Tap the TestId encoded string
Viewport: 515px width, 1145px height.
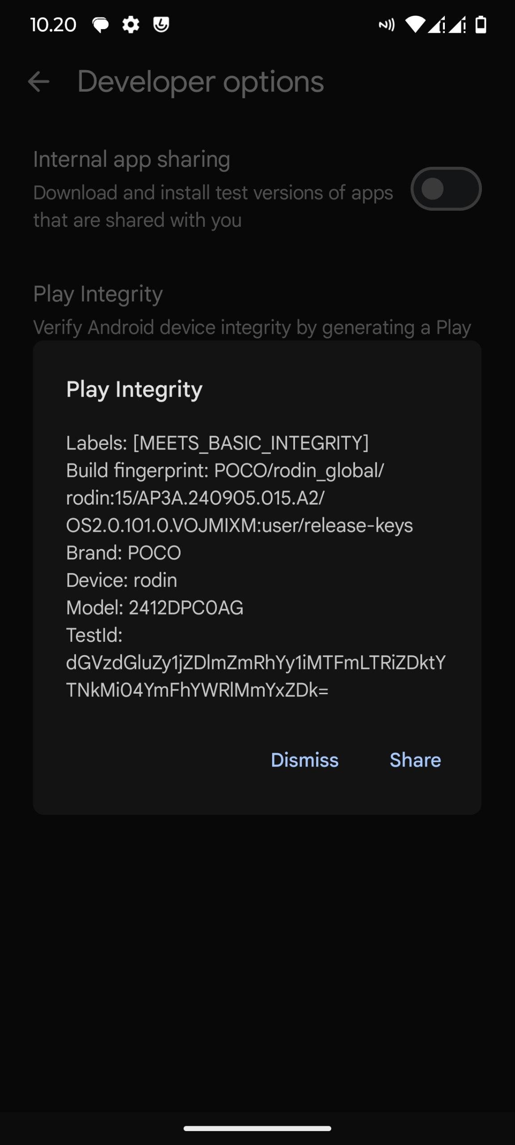tap(255, 676)
